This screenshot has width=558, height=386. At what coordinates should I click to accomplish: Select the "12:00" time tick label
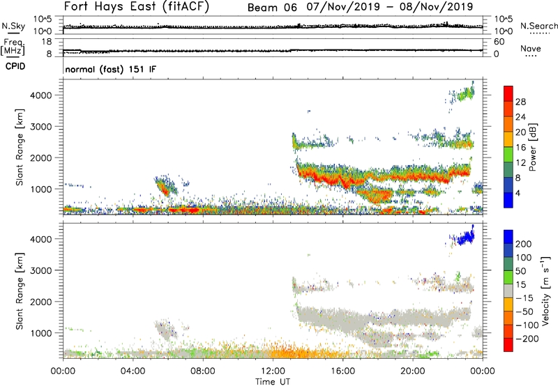tap(273, 371)
